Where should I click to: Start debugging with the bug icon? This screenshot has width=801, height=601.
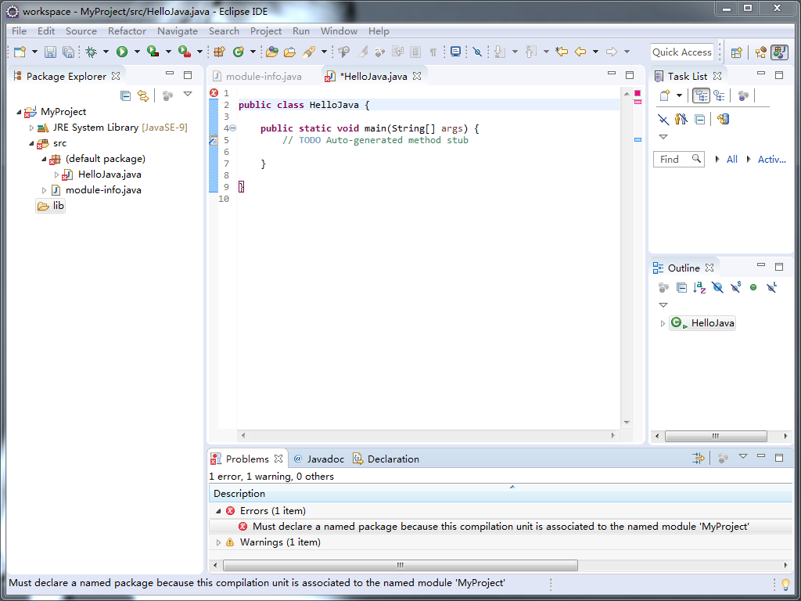(92, 52)
